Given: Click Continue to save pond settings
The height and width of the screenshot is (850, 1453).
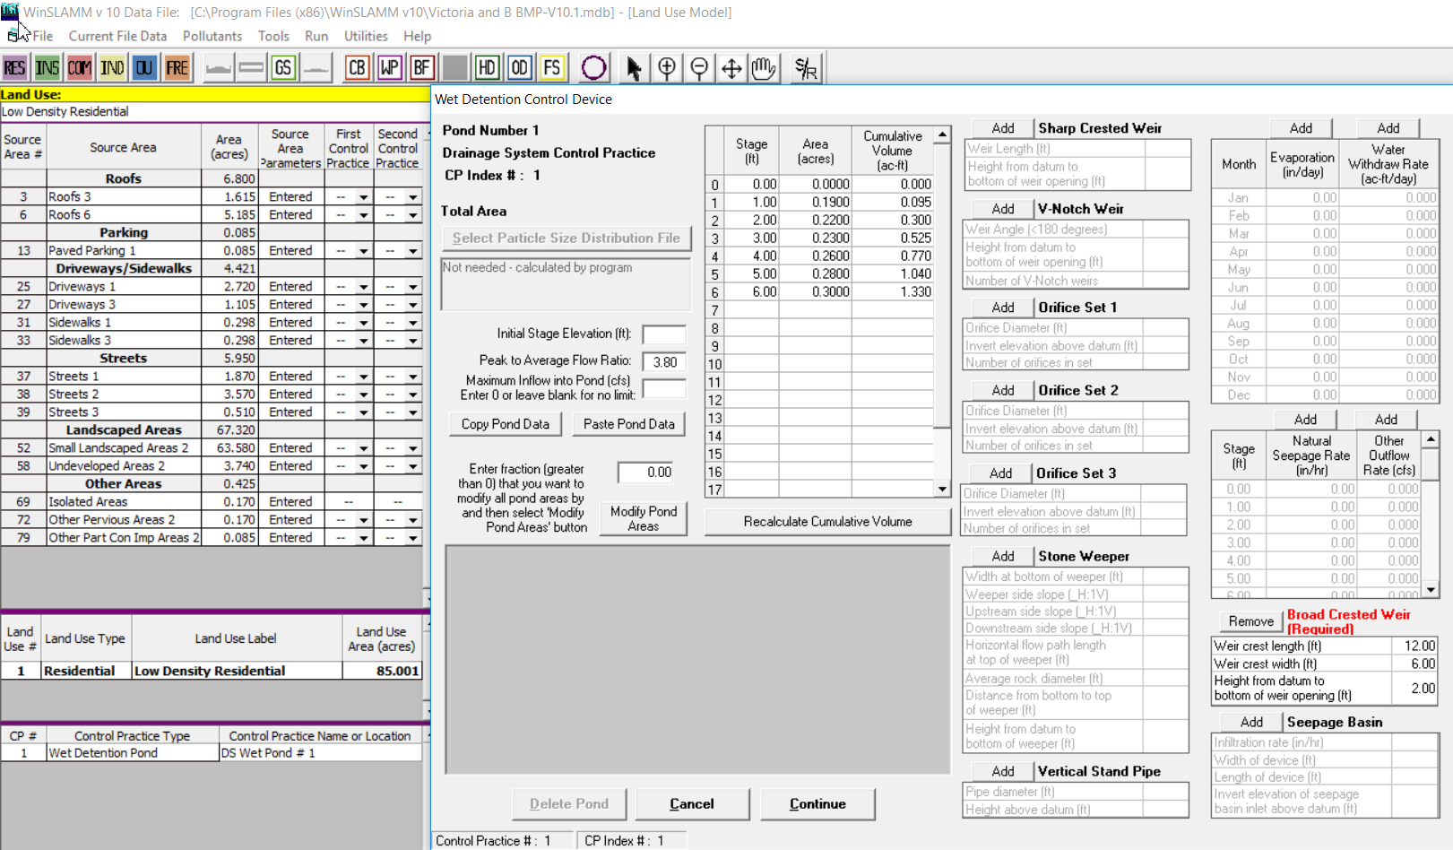Looking at the screenshot, I should click(x=817, y=803).
